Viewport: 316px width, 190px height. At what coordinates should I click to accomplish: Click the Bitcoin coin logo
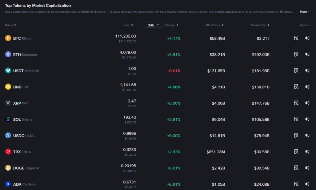(x=8, y=38)
